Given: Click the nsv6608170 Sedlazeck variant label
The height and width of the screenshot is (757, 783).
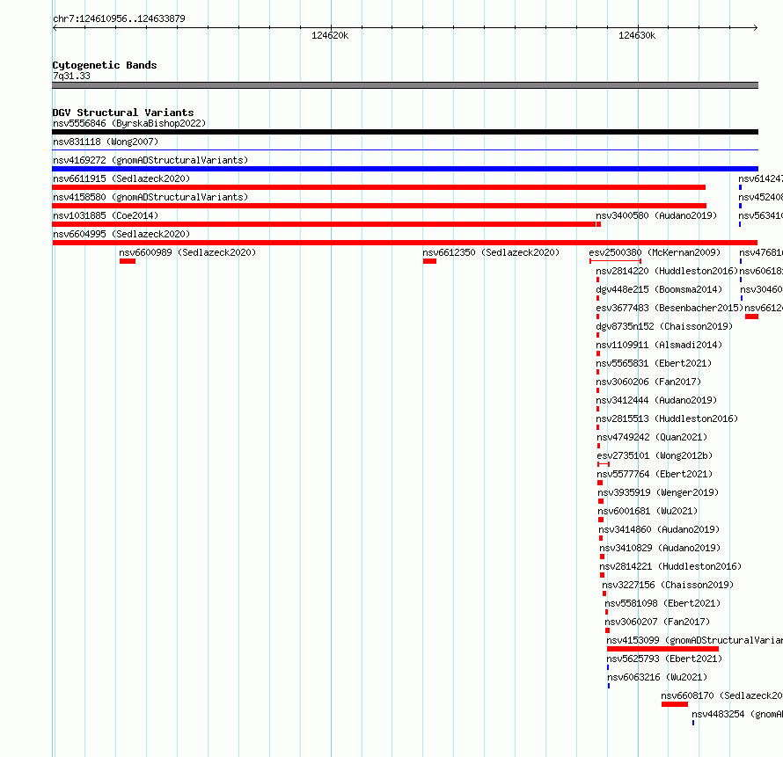Looking at the screenshot, I should point(721,695).
